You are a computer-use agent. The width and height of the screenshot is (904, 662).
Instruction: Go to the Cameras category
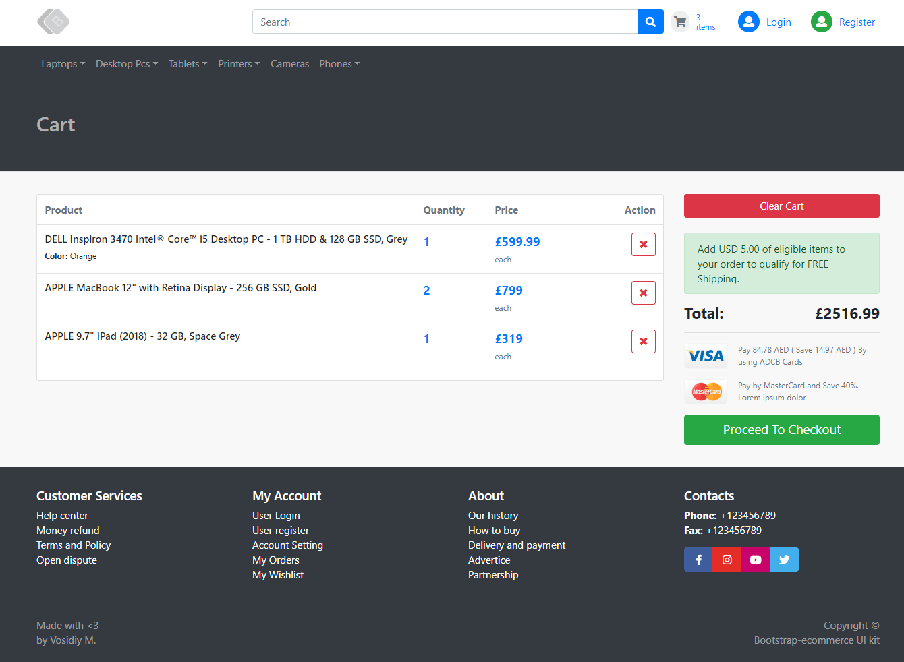click(x=289, y=64)
